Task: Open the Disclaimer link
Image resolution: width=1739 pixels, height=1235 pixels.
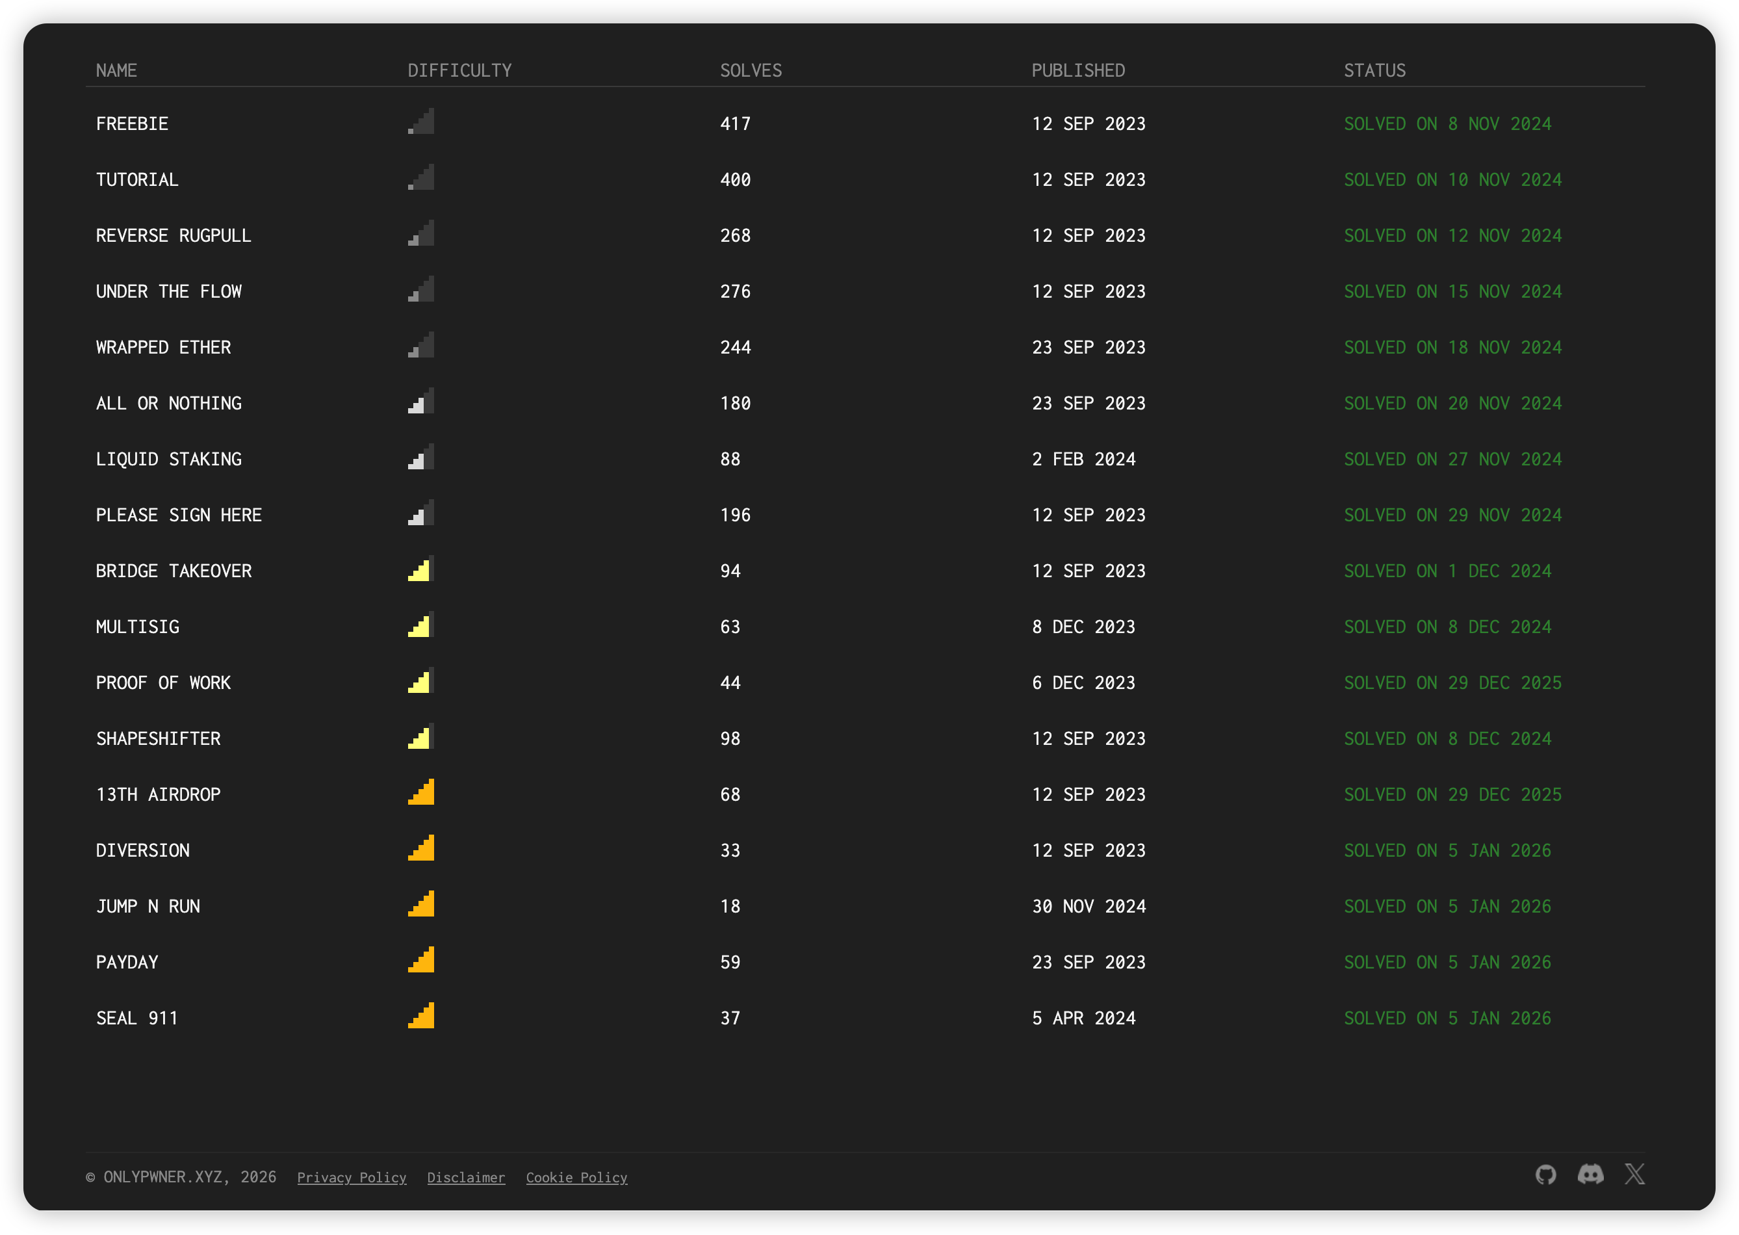Action: pos(466,1177)
